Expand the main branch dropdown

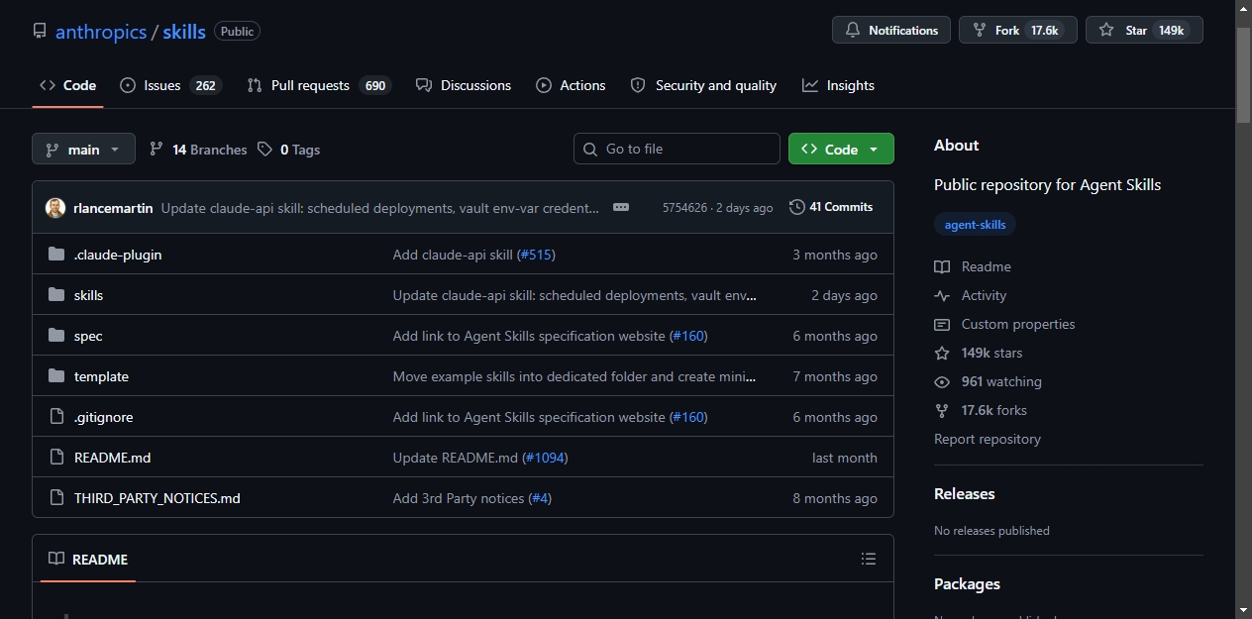[x=83, y=150]
